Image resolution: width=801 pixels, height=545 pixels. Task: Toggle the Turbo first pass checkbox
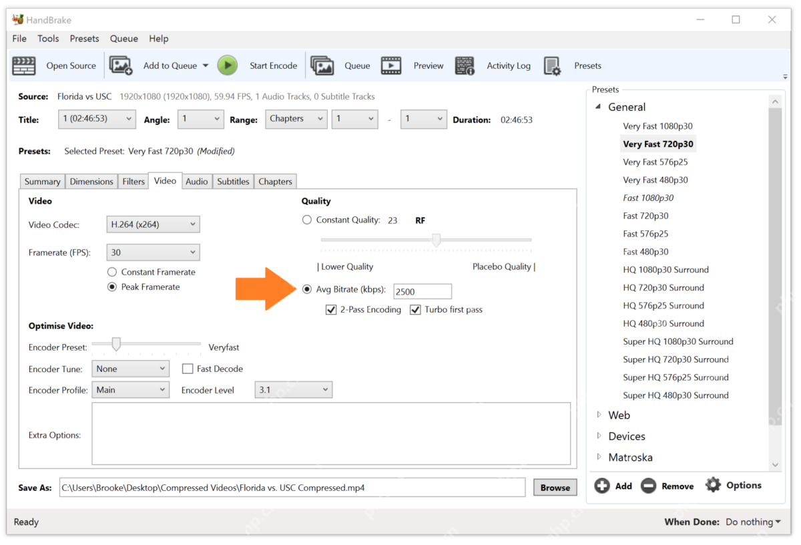click(x=415, y=309)
